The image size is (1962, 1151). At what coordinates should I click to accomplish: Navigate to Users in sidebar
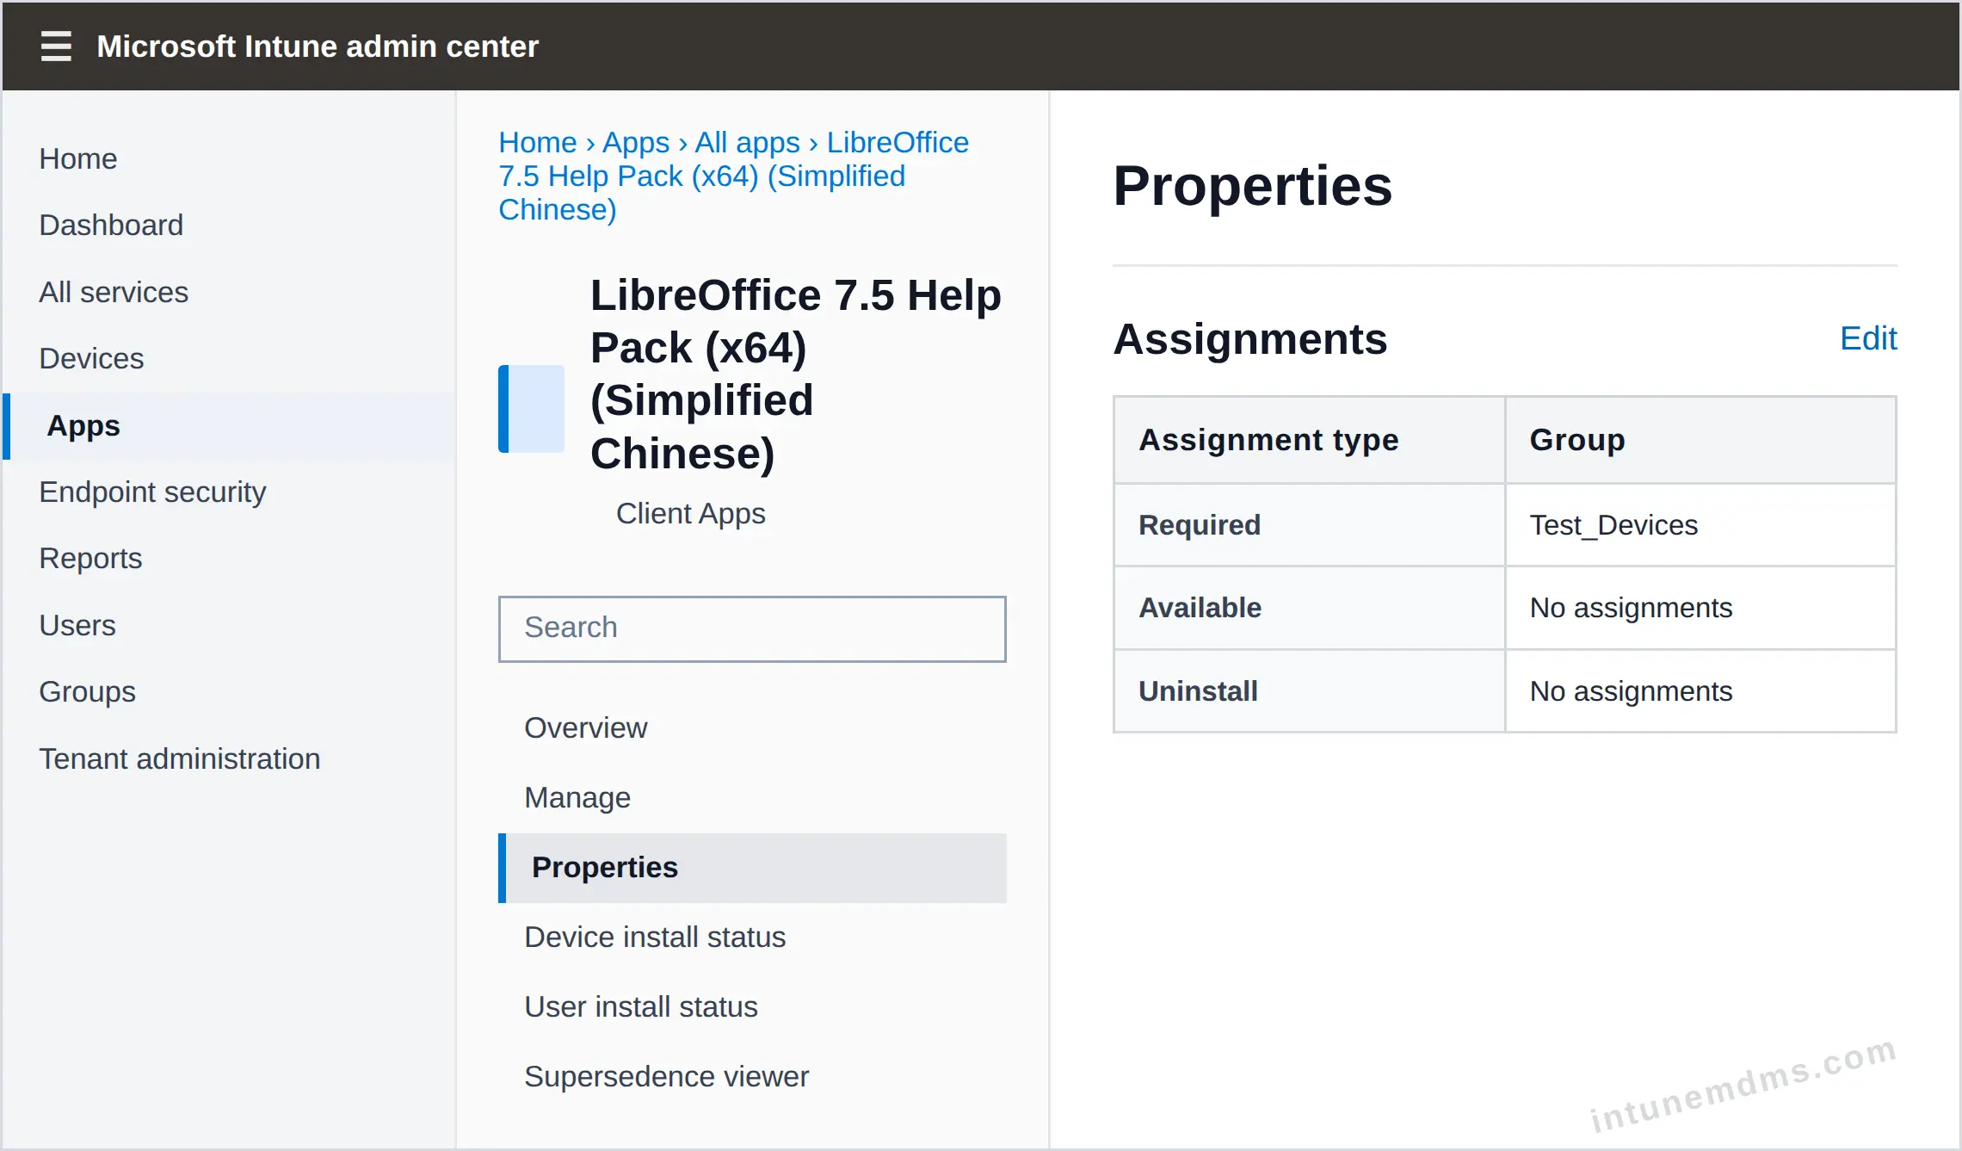[x=77, y=625]
